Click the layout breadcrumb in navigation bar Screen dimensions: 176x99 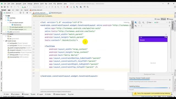[26, 10]
